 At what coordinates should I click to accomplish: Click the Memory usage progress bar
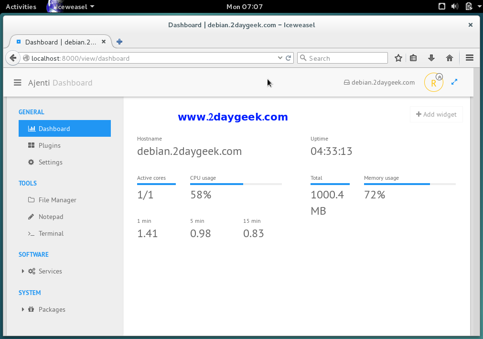(410, 184)
